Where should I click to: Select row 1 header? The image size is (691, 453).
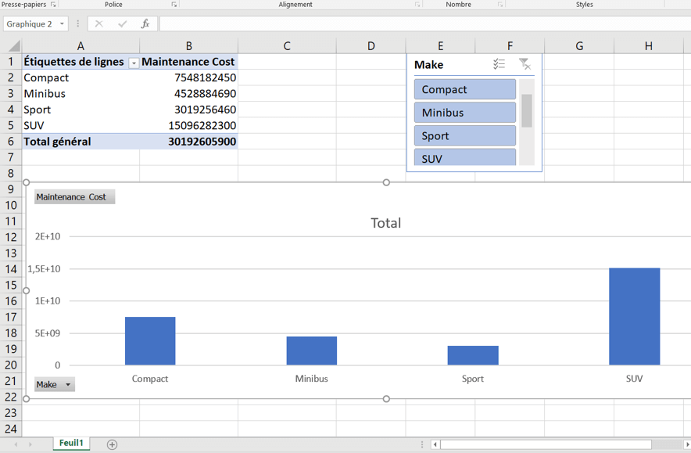tap(11, 62)
